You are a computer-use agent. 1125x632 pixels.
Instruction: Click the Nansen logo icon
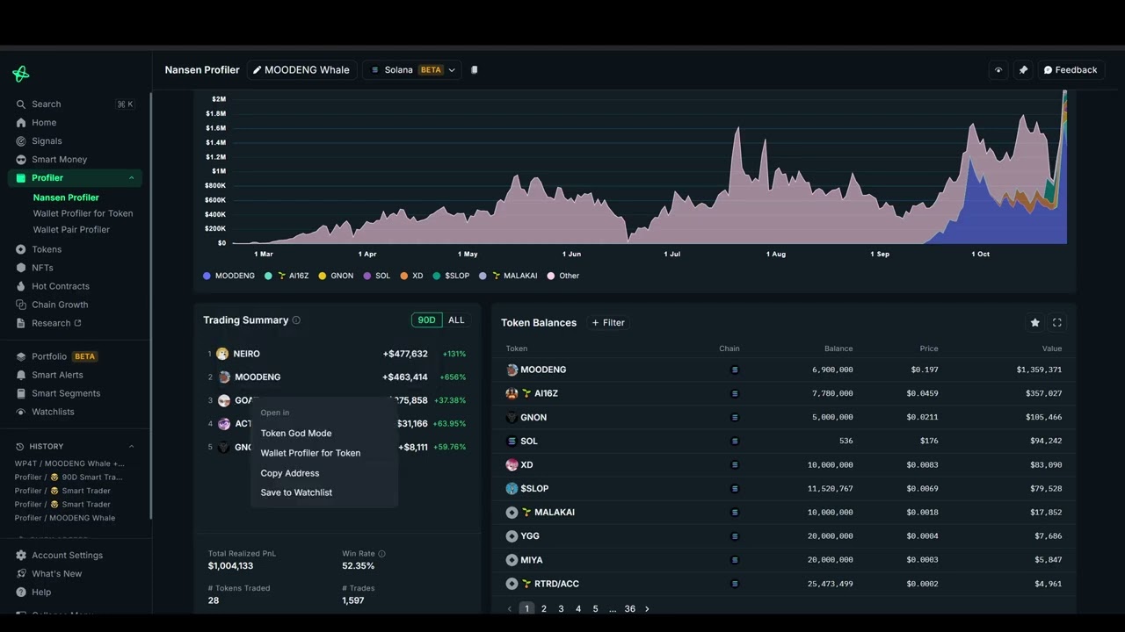[21, 74]
